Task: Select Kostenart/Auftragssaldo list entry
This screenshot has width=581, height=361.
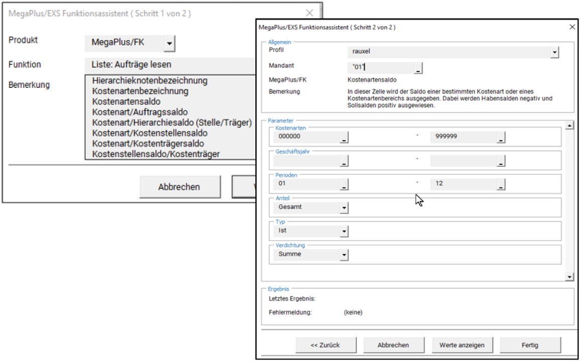Action: click(140, 112)
